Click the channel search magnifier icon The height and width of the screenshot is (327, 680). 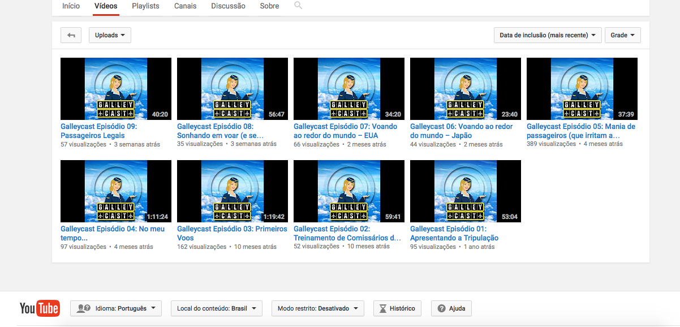coord(298,6)
